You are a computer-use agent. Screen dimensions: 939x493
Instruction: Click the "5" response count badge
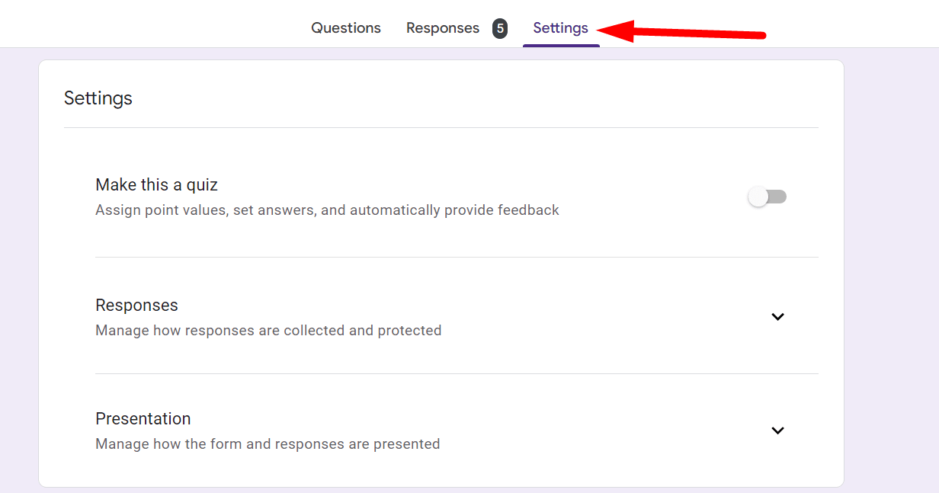[x=499, y=27]
